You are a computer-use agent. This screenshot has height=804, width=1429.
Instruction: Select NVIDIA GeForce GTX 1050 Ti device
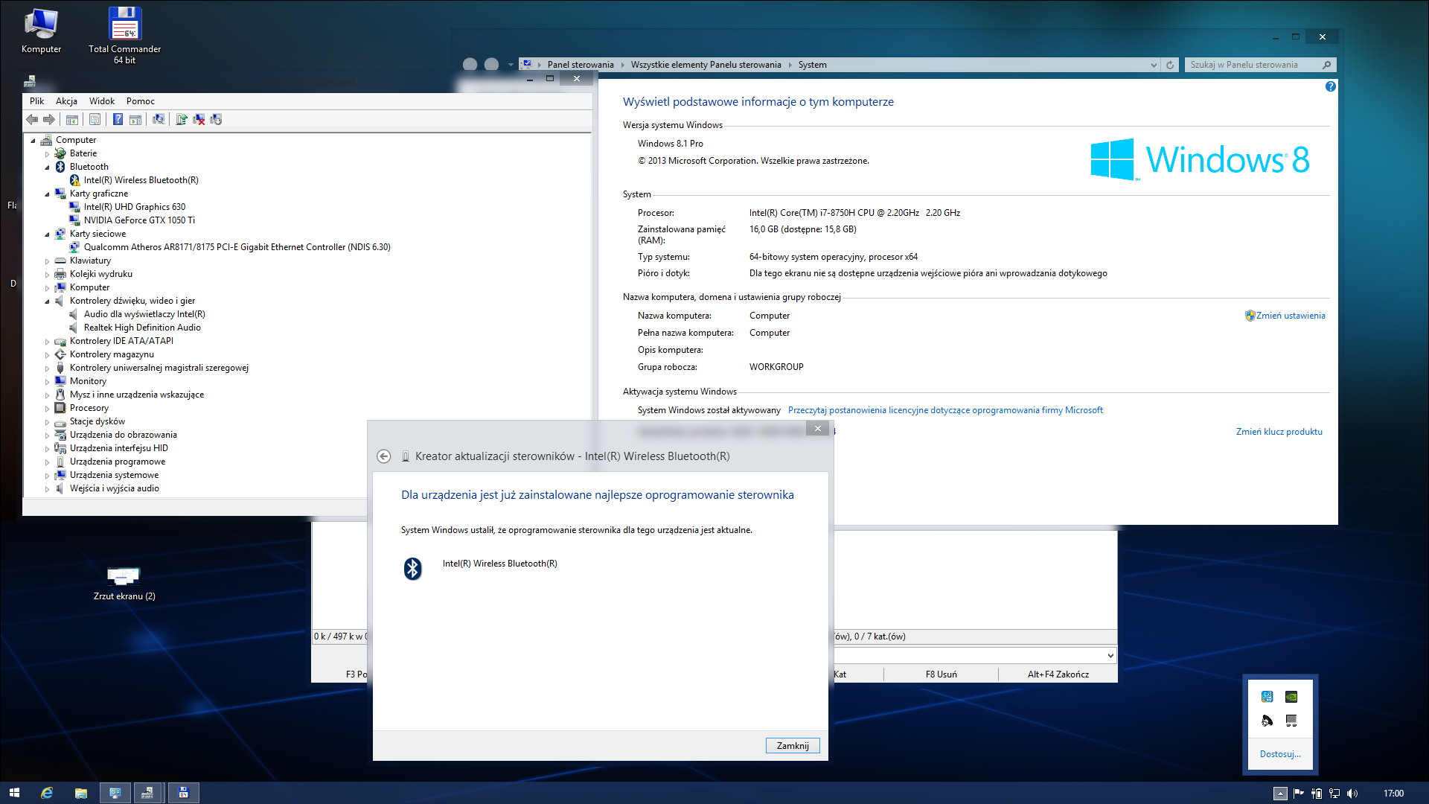[139, 220]
